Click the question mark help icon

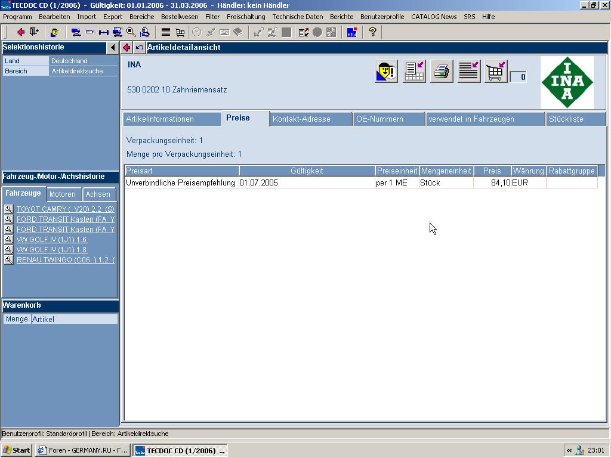[x=372, y=32]
